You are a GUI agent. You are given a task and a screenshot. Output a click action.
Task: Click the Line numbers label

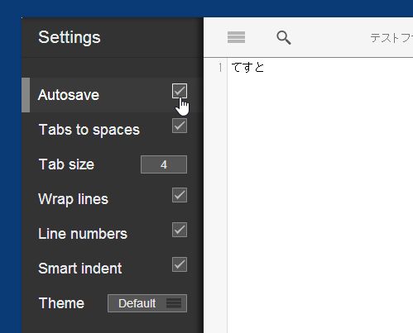[83, 234]
